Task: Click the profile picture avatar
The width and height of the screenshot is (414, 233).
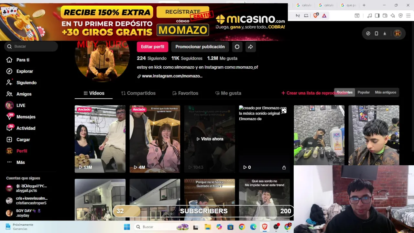Action: coord(102,61)
